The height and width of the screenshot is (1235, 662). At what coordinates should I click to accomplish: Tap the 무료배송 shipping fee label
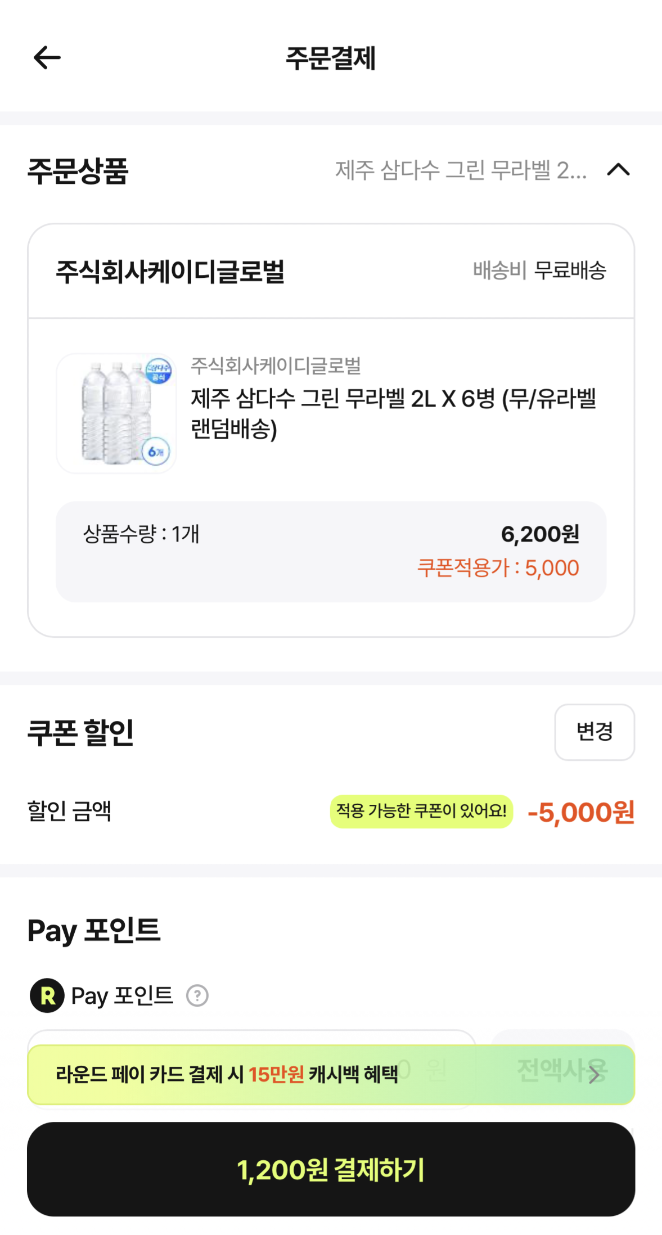pyautogui.click(x=570, y=271)
